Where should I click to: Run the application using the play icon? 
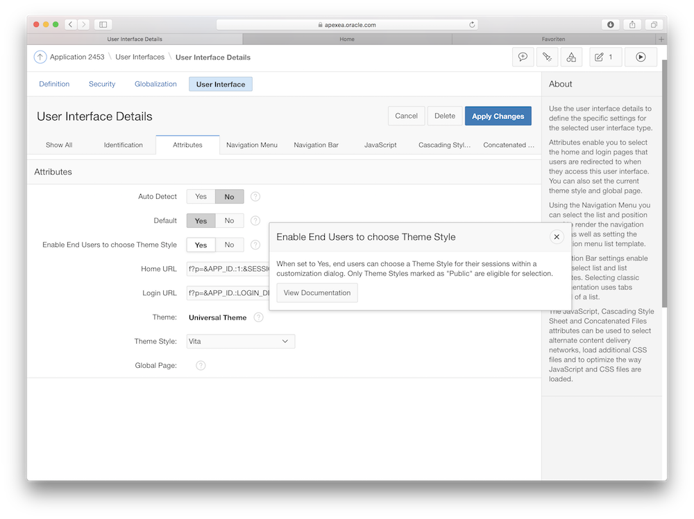(x=641, y=57)
